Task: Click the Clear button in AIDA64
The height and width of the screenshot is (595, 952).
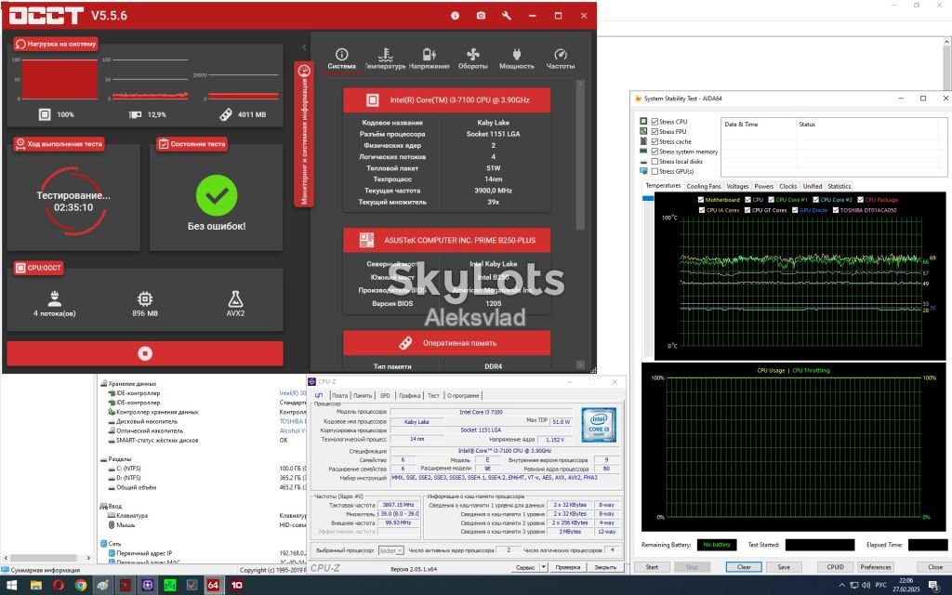Action: 744,567
